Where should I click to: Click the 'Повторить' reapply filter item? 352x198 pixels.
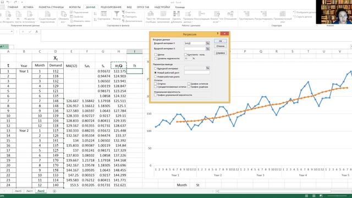click(x=129, y=16)
